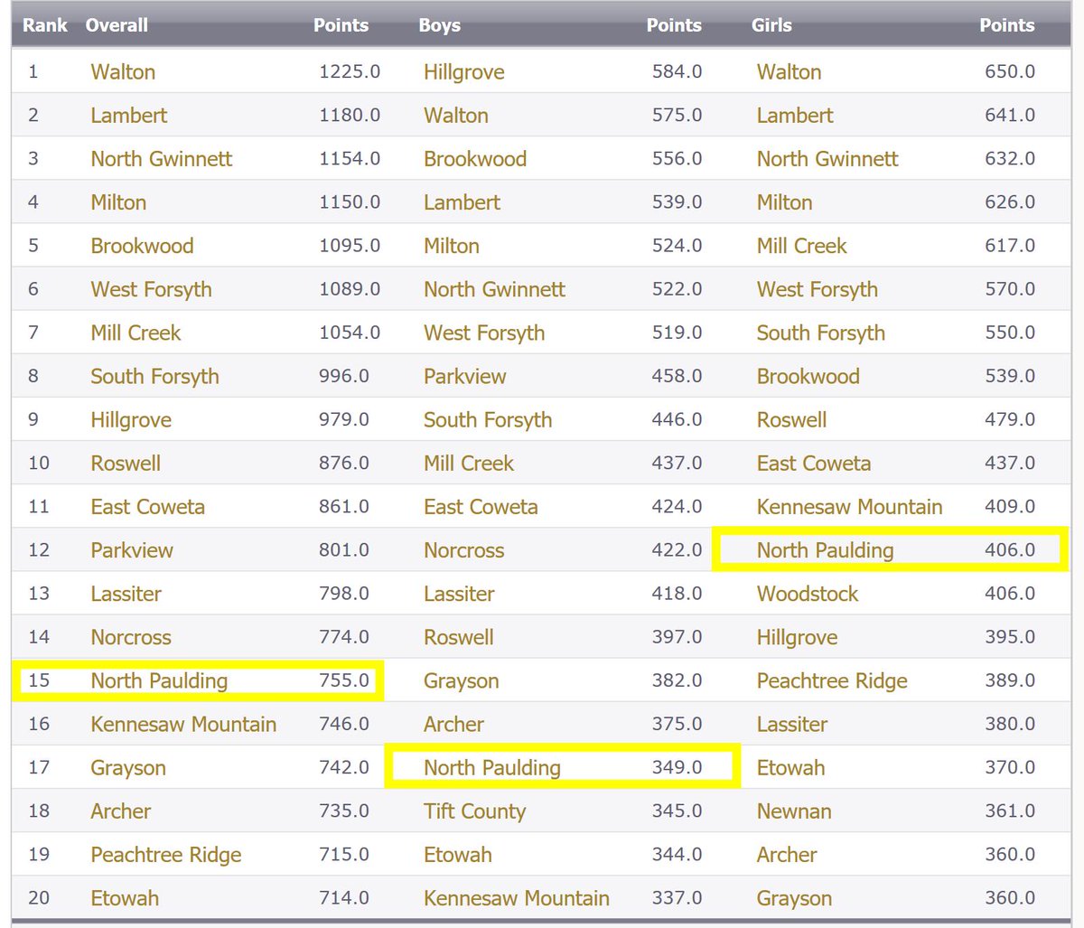Select the 650.0 girls points value
Screen dimensions: 1084x928
1010,71
